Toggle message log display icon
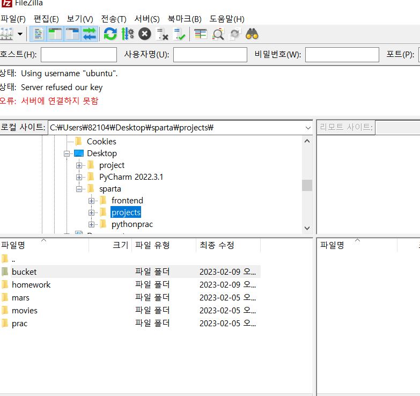 coord(38,34)
